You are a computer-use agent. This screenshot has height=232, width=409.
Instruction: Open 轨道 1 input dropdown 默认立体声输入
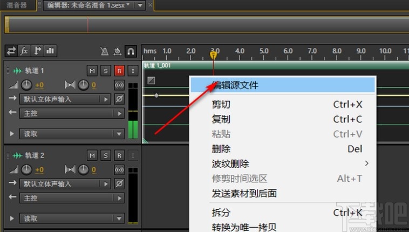coord(65,99)
